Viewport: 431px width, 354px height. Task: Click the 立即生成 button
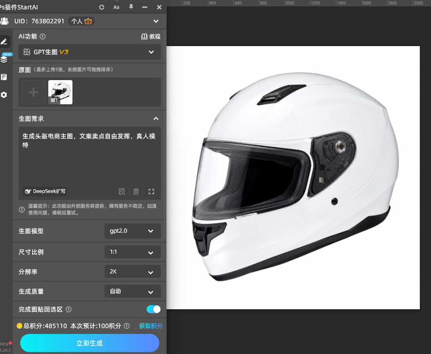pyautogui.click(x=89, y=343)
